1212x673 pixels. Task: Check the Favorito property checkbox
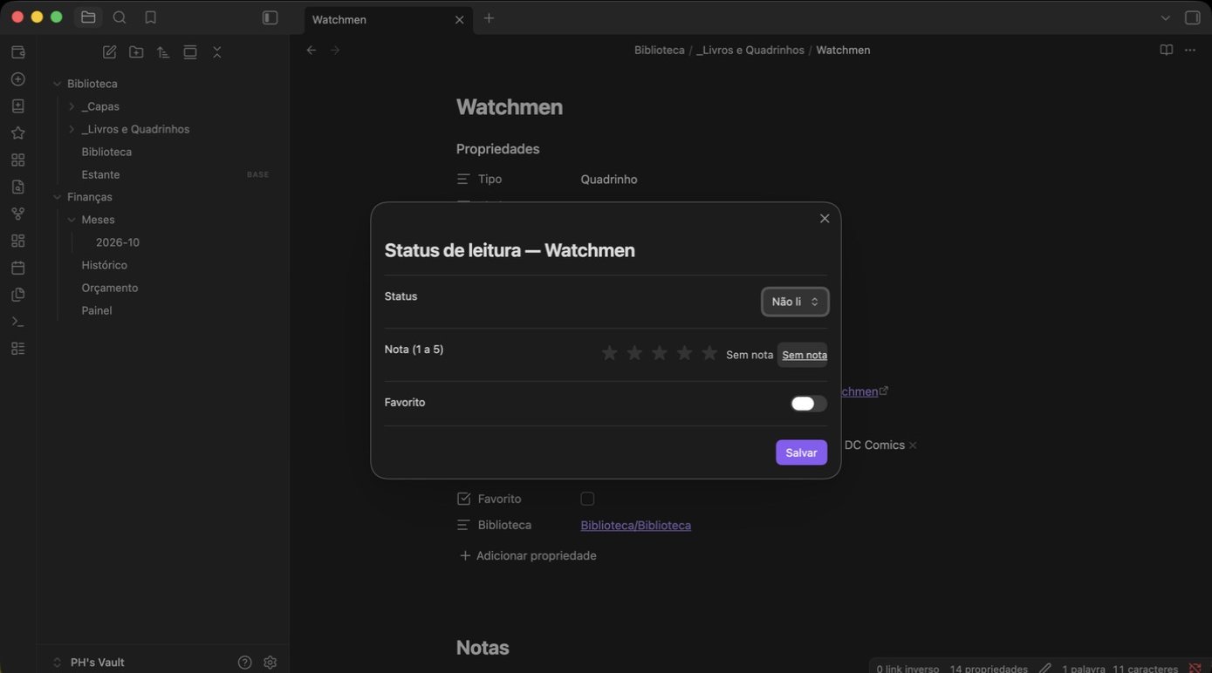[587, 499]
